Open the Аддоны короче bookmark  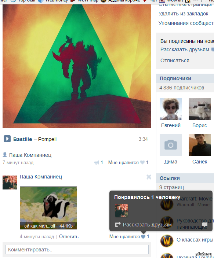tap(120, 1)
